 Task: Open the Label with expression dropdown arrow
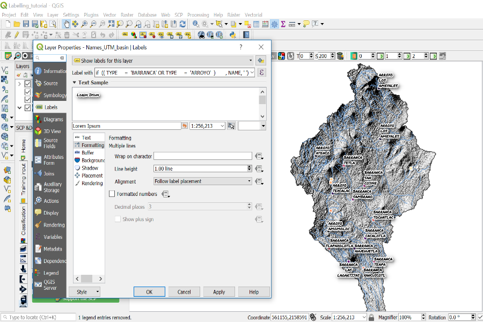[x=252, y=73]
